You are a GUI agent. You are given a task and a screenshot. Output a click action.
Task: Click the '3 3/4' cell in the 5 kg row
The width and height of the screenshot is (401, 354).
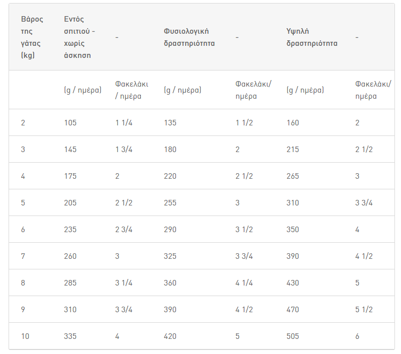pyautogui.click(x=364, y=203)
